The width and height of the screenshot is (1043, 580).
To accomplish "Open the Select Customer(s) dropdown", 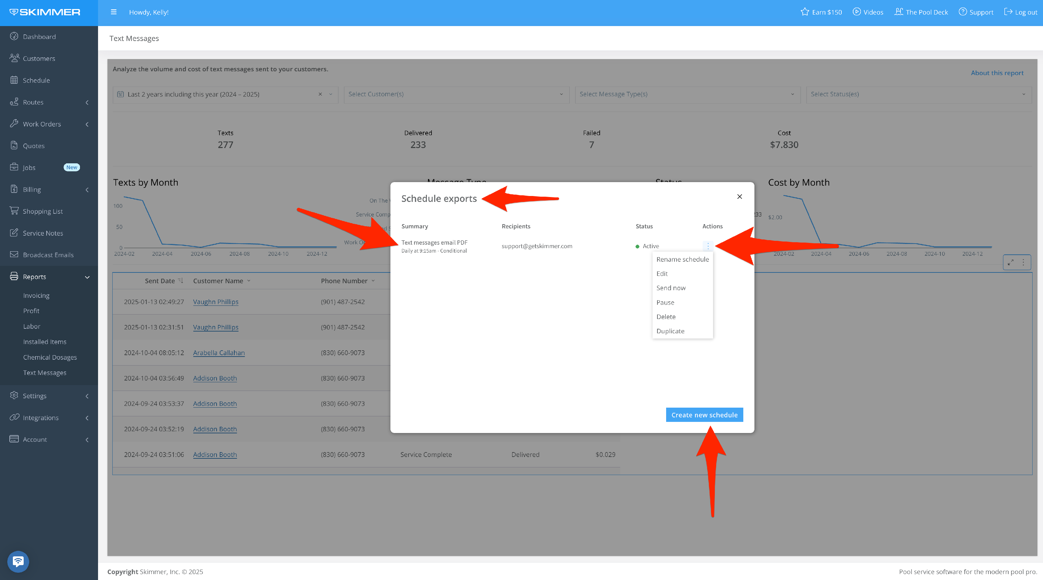I will coord(456,94).
